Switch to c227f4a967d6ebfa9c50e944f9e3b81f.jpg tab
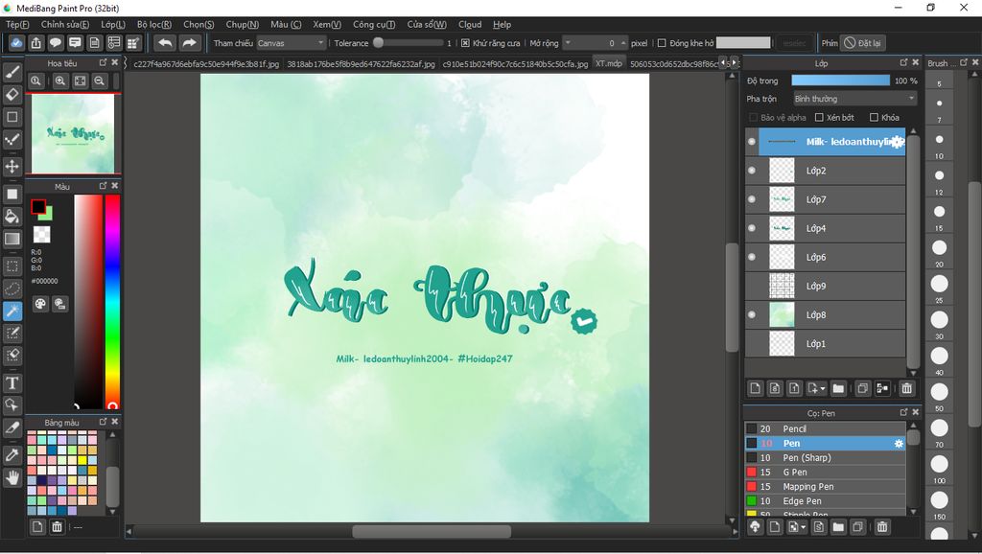This screenshot has height=554, width=982. click(206, 64)
